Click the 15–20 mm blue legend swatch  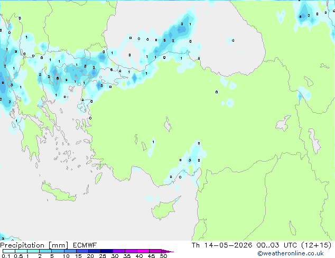pyautogui.click(x=82, y=251)
